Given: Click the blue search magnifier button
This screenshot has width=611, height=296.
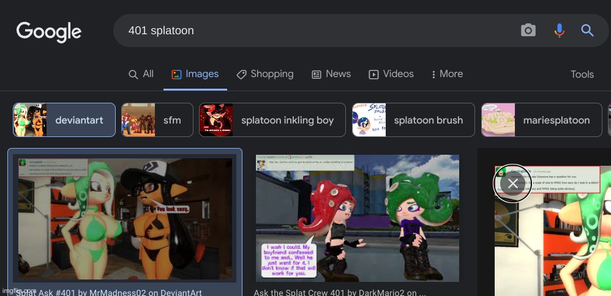Looking at the screenshot, I should (587, 31).
